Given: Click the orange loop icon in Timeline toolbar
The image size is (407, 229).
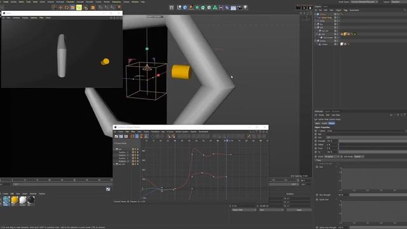Looking at the screenshot, I should click(x=132, y=136).
